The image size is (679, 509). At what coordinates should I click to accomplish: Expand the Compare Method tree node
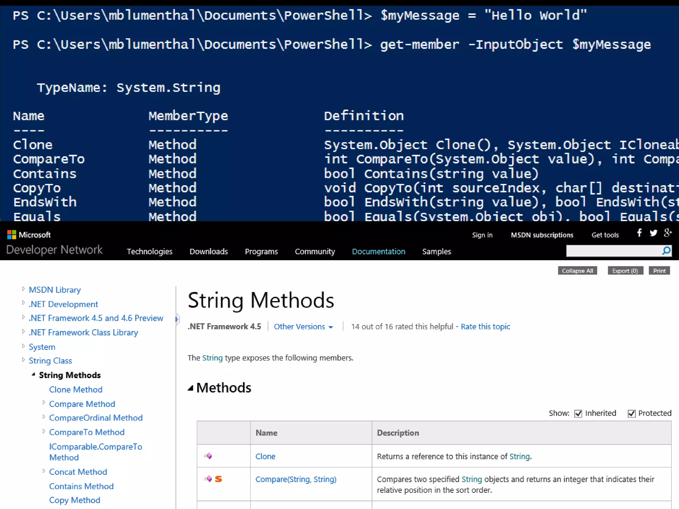[x=44, y=403]
